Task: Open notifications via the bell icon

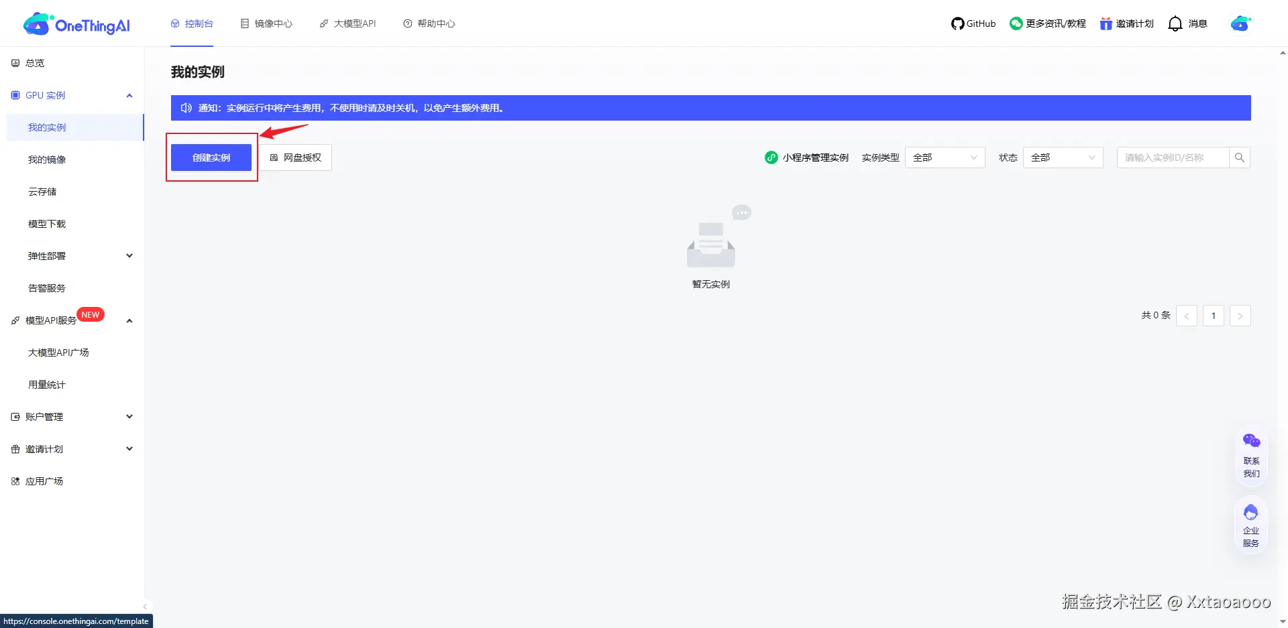Action: tap(1175, 24)
